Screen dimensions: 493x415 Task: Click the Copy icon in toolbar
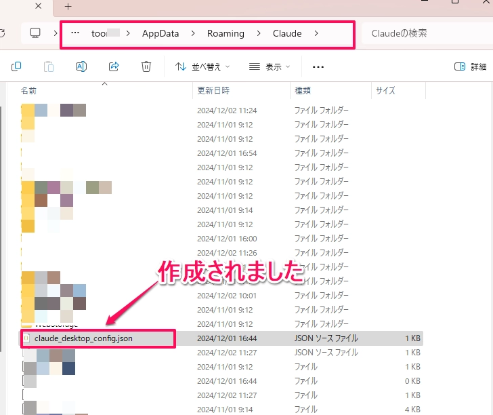[x=16, y=66]
